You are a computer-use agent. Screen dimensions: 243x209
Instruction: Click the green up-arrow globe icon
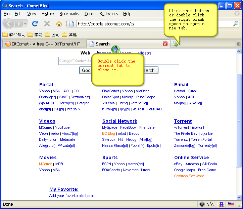pos(115,49)
